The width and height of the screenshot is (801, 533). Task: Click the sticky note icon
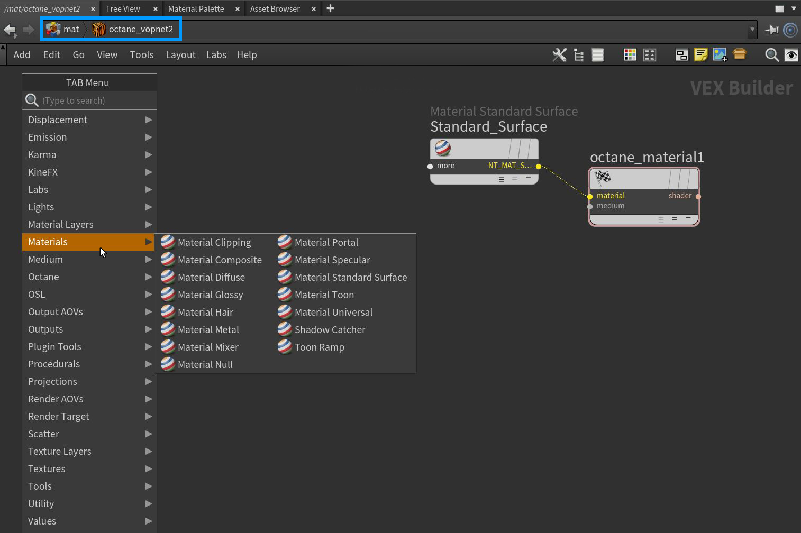pos(700,55)
